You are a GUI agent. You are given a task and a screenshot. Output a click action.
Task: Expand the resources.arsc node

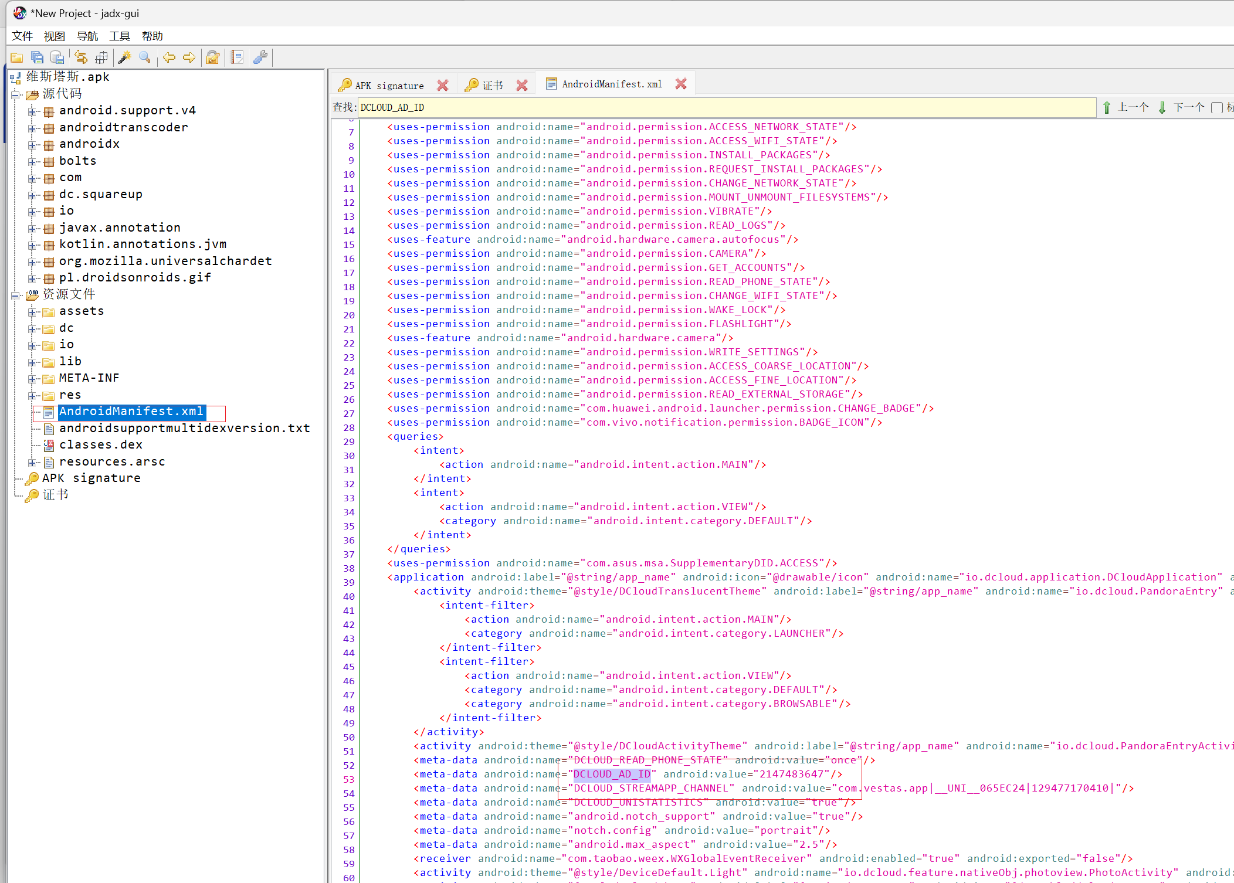32,463
